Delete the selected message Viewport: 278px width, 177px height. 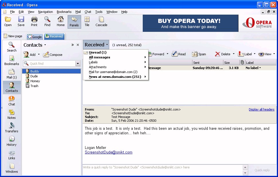pyautogui.click(x=223, y=54)
